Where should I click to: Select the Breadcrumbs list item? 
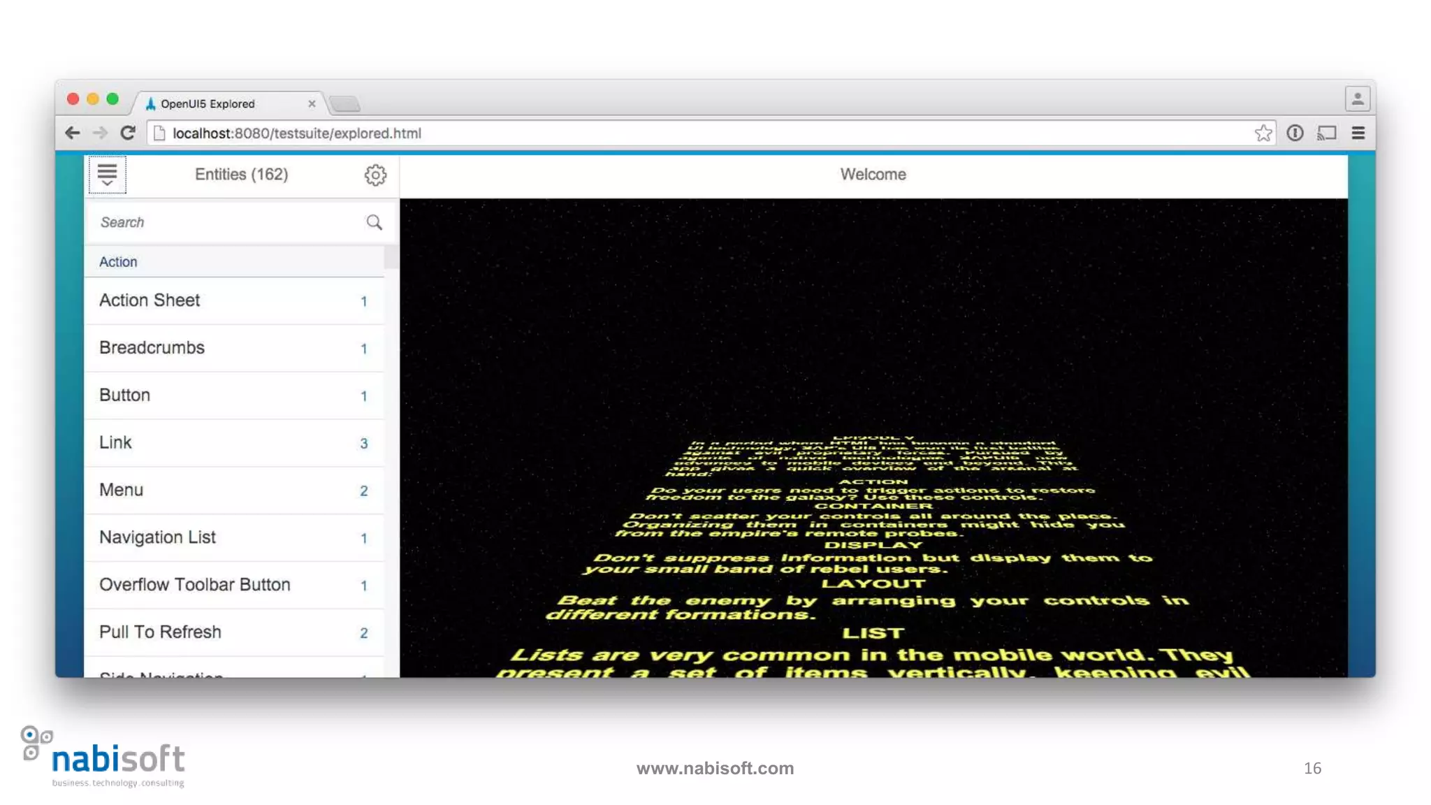click(152, 348)
